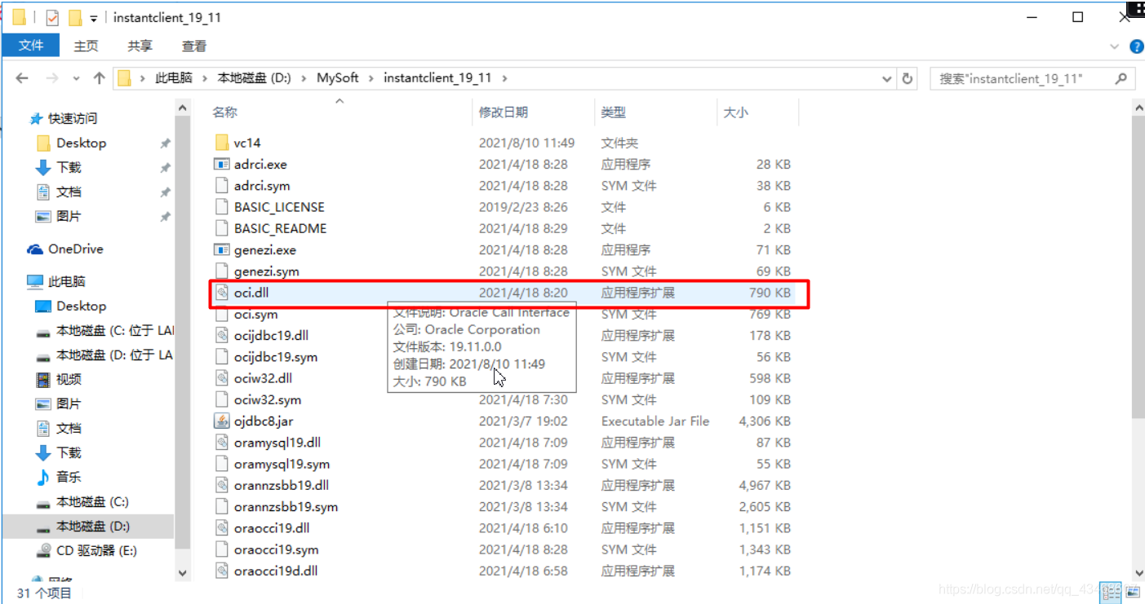Click the search magnifier icon

coord(1121,78)
